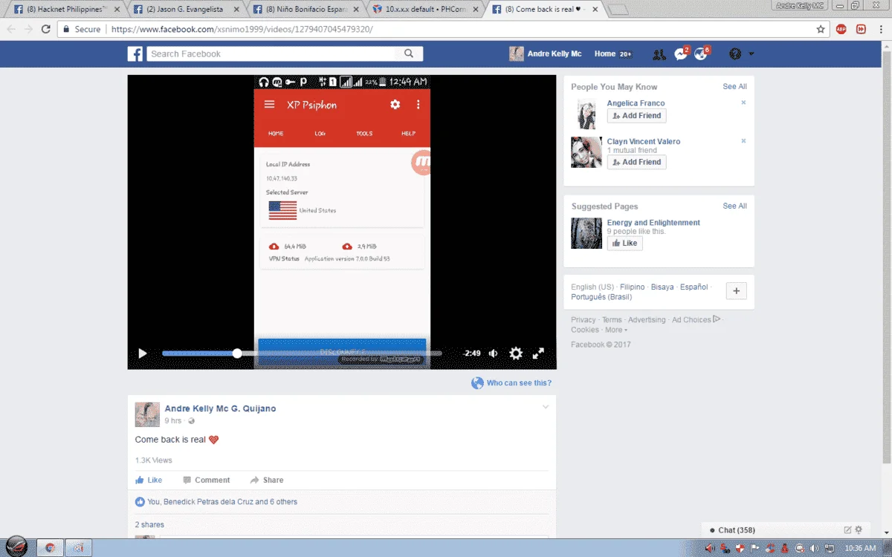Click the plus button for more languages
Screen dimensions: 892x557
pyautogui.click(x=736, y=291)
